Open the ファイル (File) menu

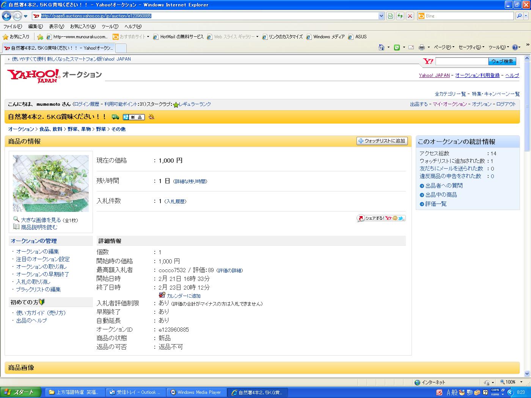tap(13, 27)
